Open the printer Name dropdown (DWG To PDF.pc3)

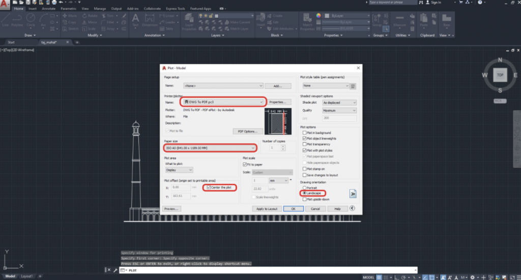click(224, 102)
